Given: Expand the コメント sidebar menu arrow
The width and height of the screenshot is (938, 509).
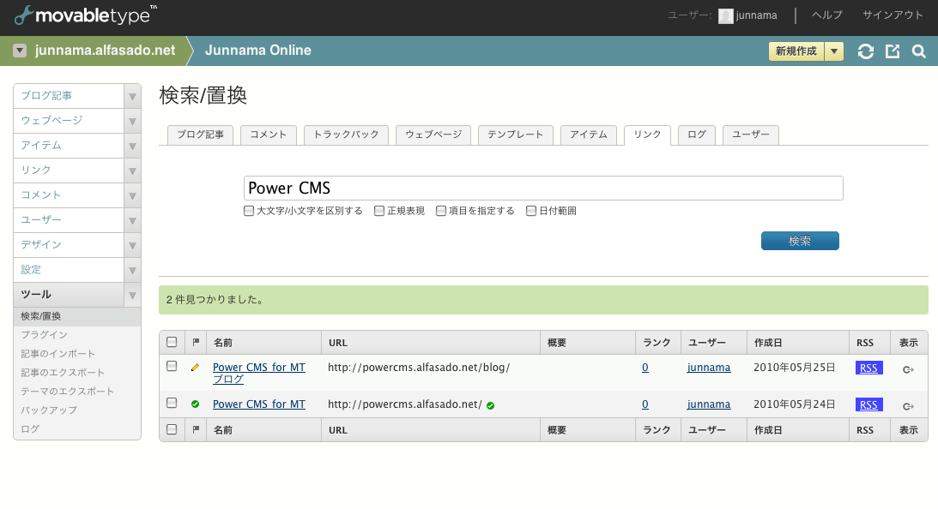Looking at the screenshot, I should [132, 196].
